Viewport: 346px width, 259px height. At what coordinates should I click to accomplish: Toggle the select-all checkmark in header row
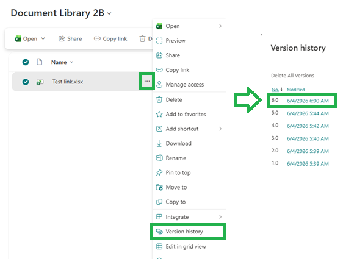[x=26, y=62]
